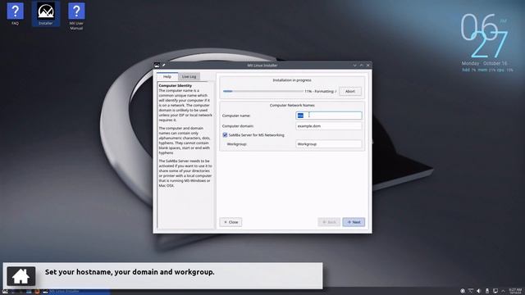This screenshot has height=295, width=525.
Task: Minimize the installer window with the chevron button
Action: (x=354, y=66)
